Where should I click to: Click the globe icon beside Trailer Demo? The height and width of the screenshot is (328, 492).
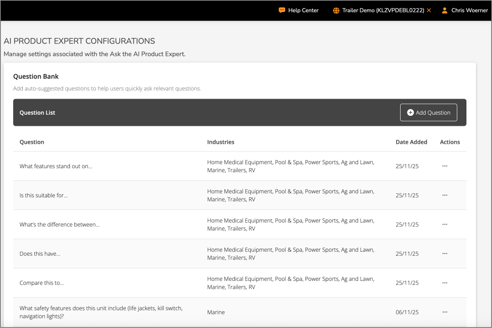(336, 10)
